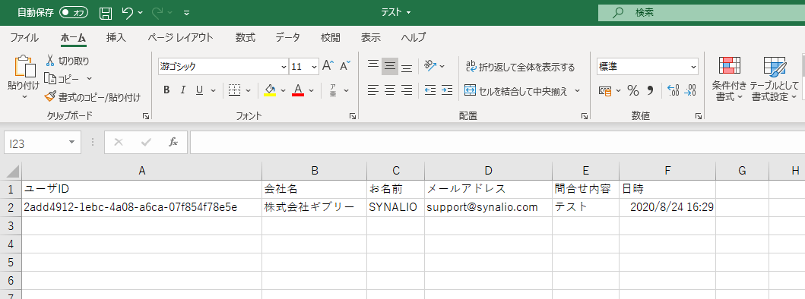Apply red font color
The image size is (805, 299).
[298, 90]
